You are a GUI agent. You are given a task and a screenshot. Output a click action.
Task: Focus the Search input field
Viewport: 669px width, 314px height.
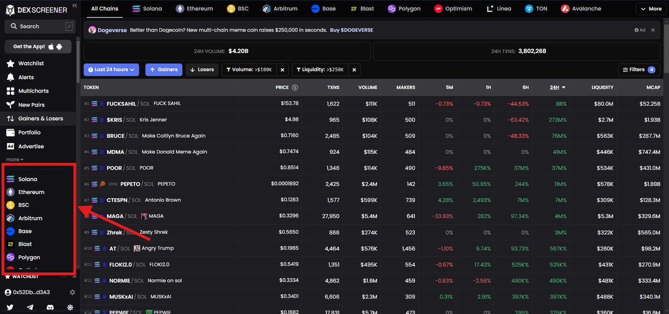point(40,26)
